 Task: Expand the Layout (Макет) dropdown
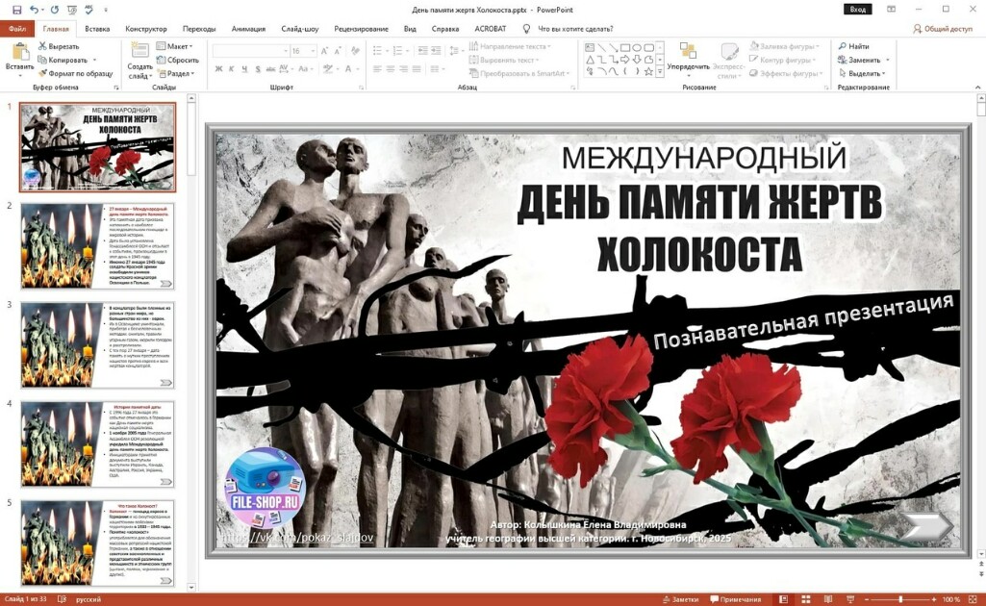point(178,46)
